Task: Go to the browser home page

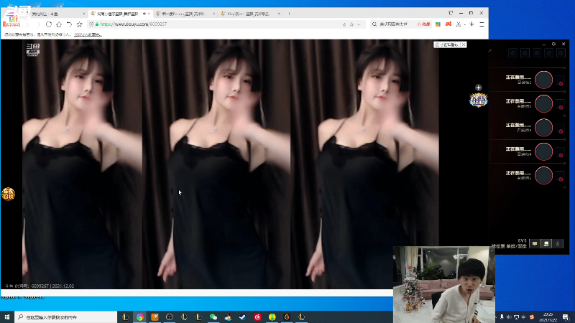Action: point(59,24)
